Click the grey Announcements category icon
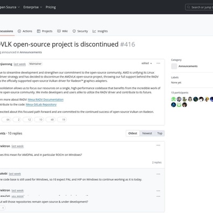 tap(174, 66)
